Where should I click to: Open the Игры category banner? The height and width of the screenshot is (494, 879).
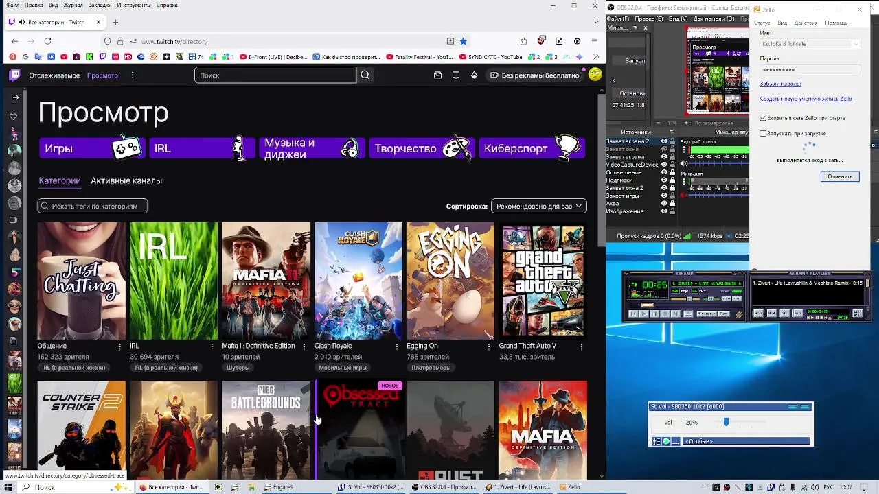tap(91, 148)
